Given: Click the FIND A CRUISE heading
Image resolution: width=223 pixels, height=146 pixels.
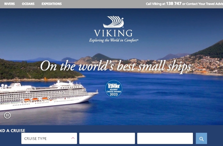Looking at the screenshot, I should pos(13,130).
